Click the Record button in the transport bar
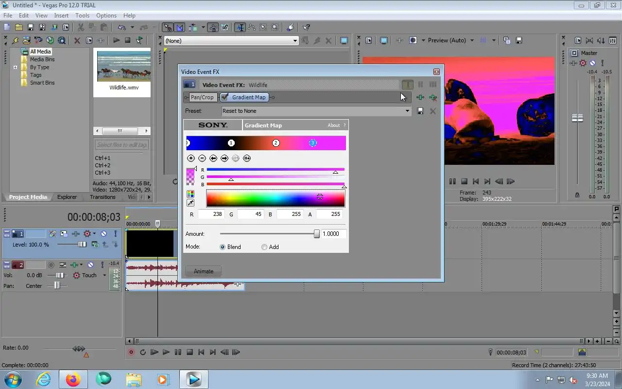 tap(131, 352)
